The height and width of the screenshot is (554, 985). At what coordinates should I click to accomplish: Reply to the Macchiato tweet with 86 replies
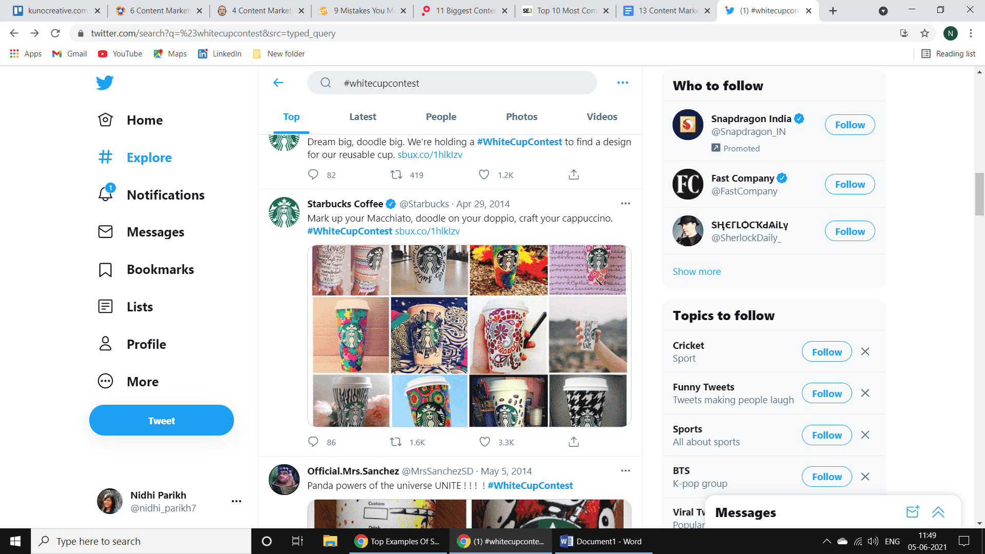click(x=313, y=442)
